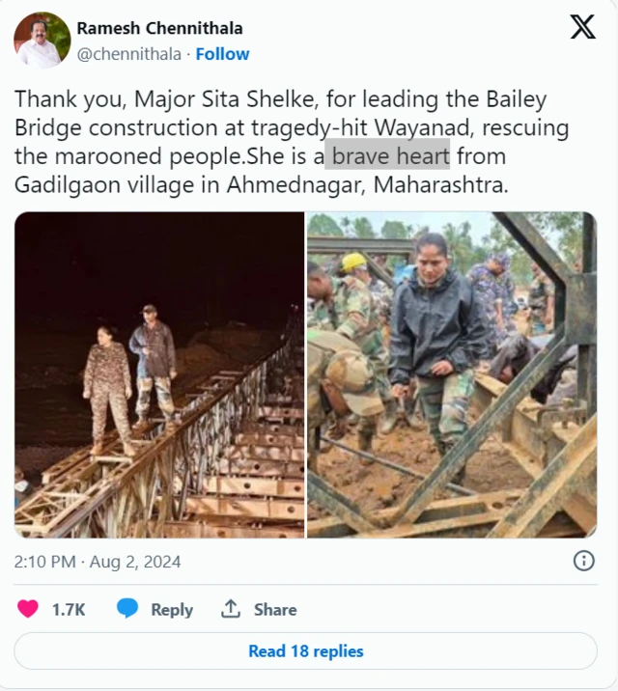Click the 1.7K likes count
Viewport: 618px width, 691px height.
[69, 610]
